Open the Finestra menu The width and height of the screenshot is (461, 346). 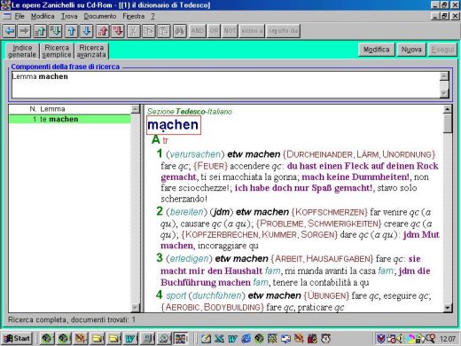134,16
